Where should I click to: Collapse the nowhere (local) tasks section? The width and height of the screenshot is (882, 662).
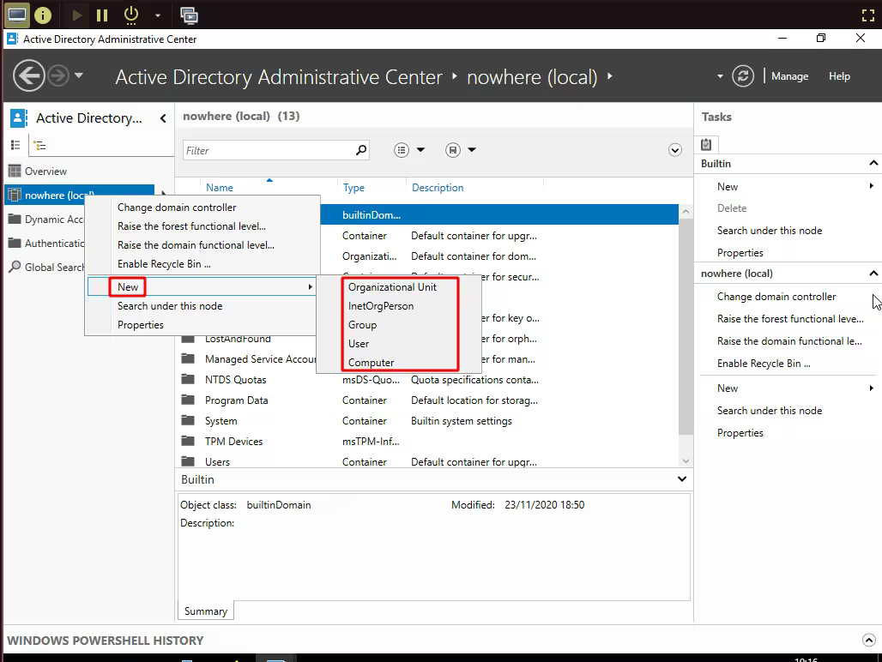point(873,274)
